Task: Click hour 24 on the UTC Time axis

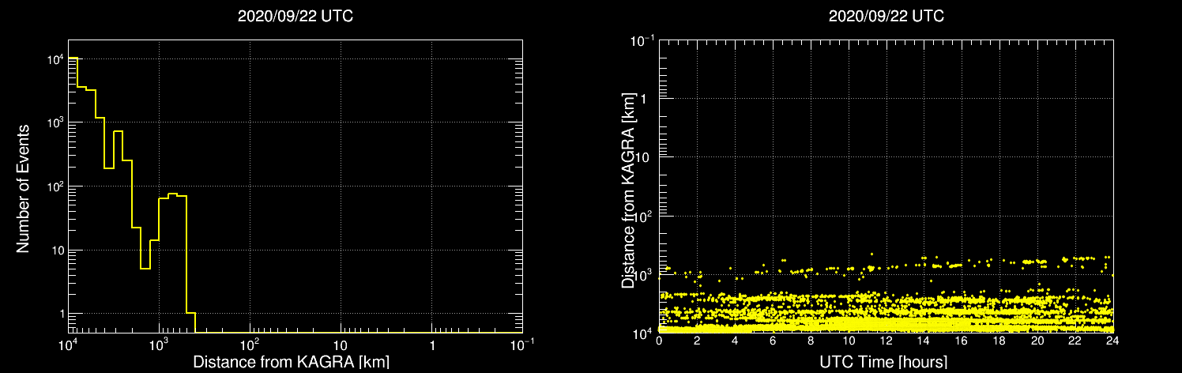Action: [x=1112, y=341]
